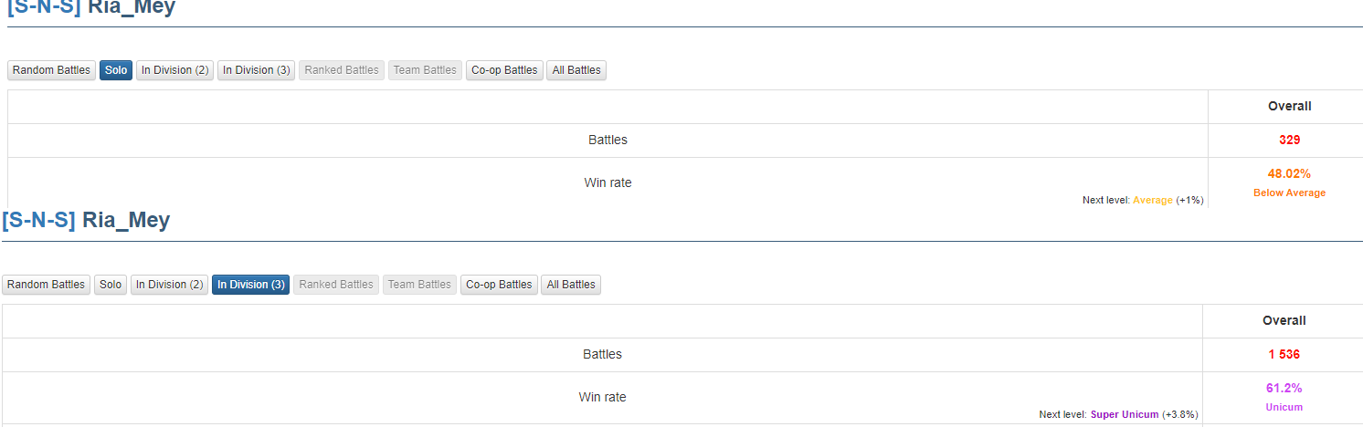
Task: Choose Team Battles in the 329-battles panel
Action: [x=426, y=70]
